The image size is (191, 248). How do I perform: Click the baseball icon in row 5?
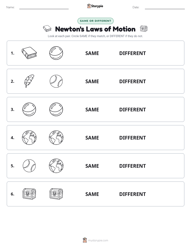point(29,166)
